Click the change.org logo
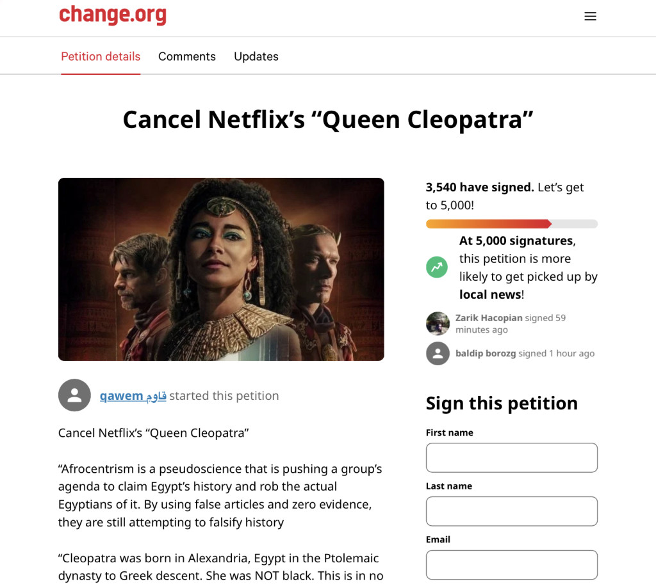Screen dimensions: 656x586 pyautogui.click(x=113, y=15)
